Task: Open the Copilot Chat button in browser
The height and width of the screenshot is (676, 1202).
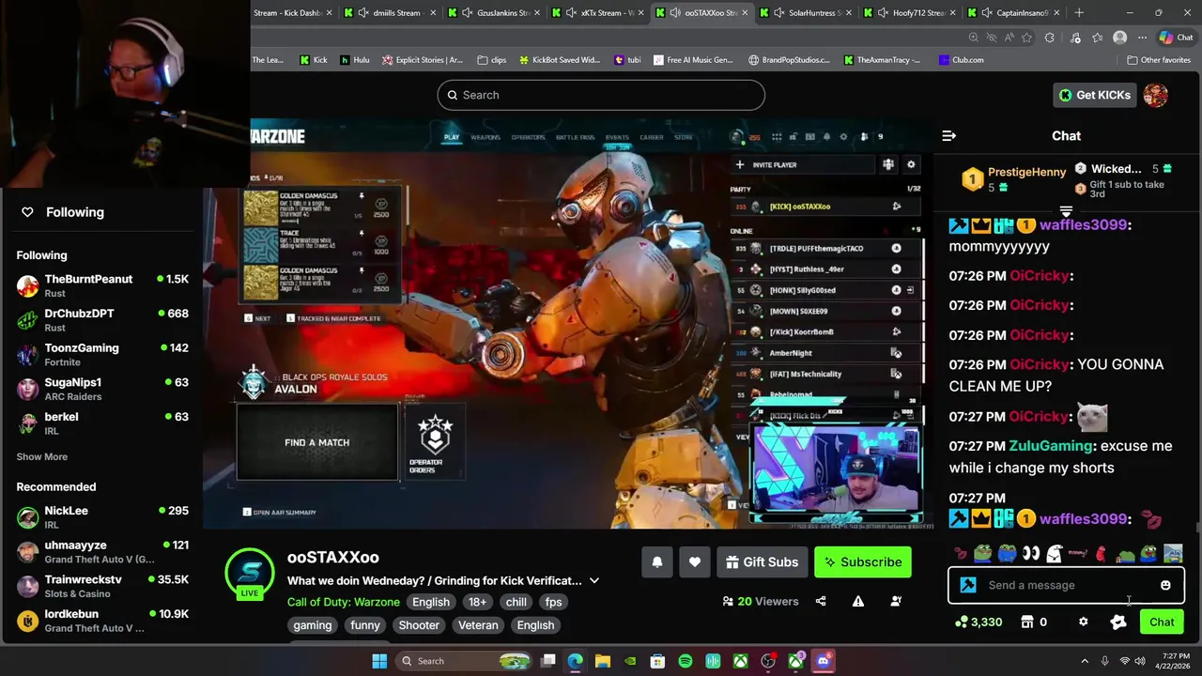Action: [1176, 38]
